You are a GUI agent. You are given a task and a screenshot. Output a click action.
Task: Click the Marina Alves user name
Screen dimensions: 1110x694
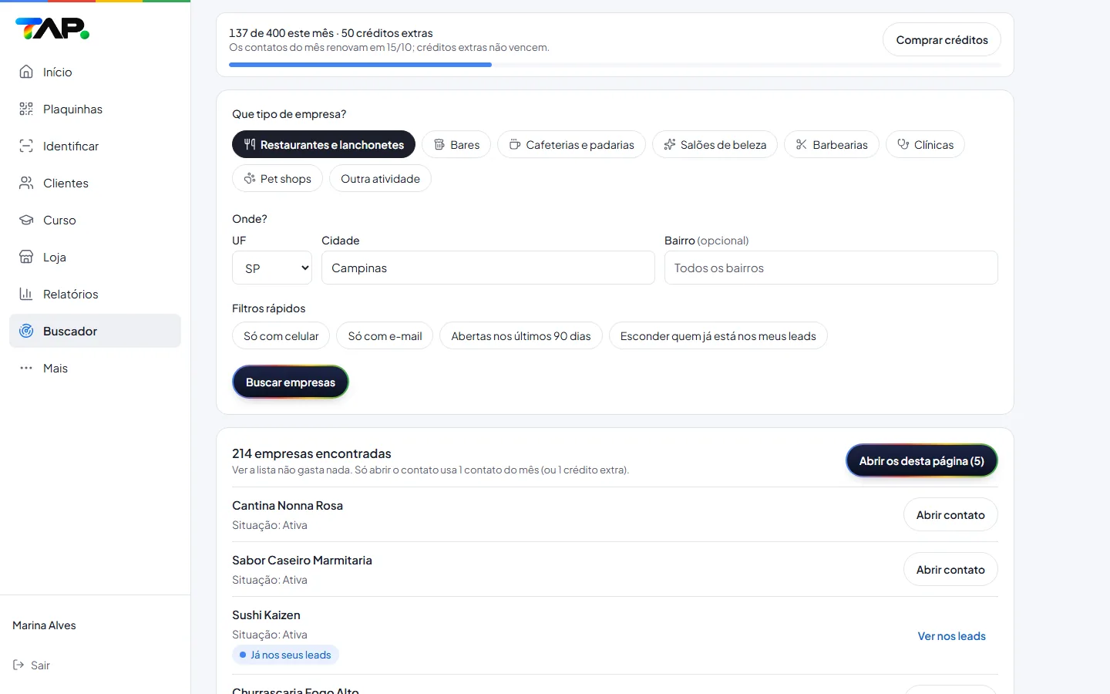pos(44,625)
